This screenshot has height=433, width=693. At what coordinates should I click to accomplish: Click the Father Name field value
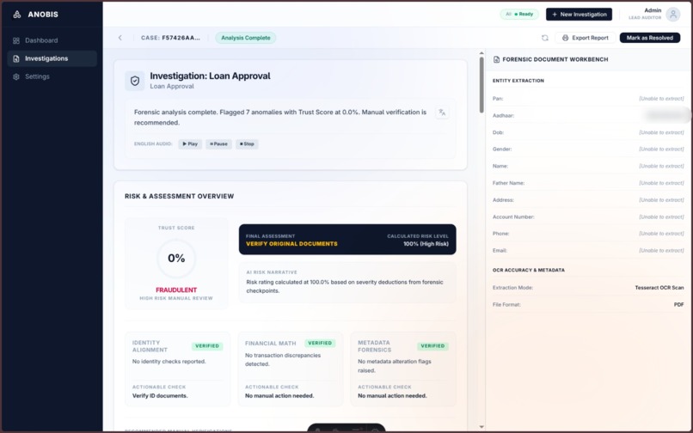pos(661,183)
